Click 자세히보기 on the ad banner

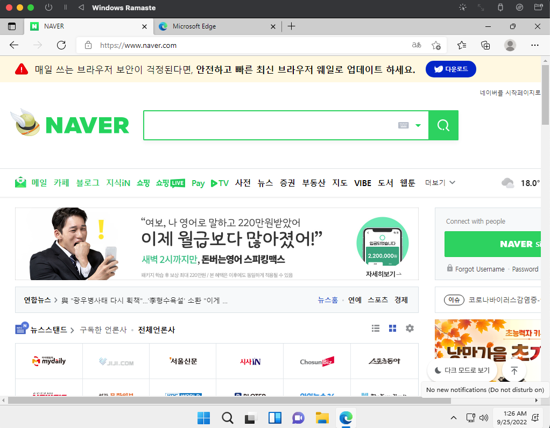[384, 274]
